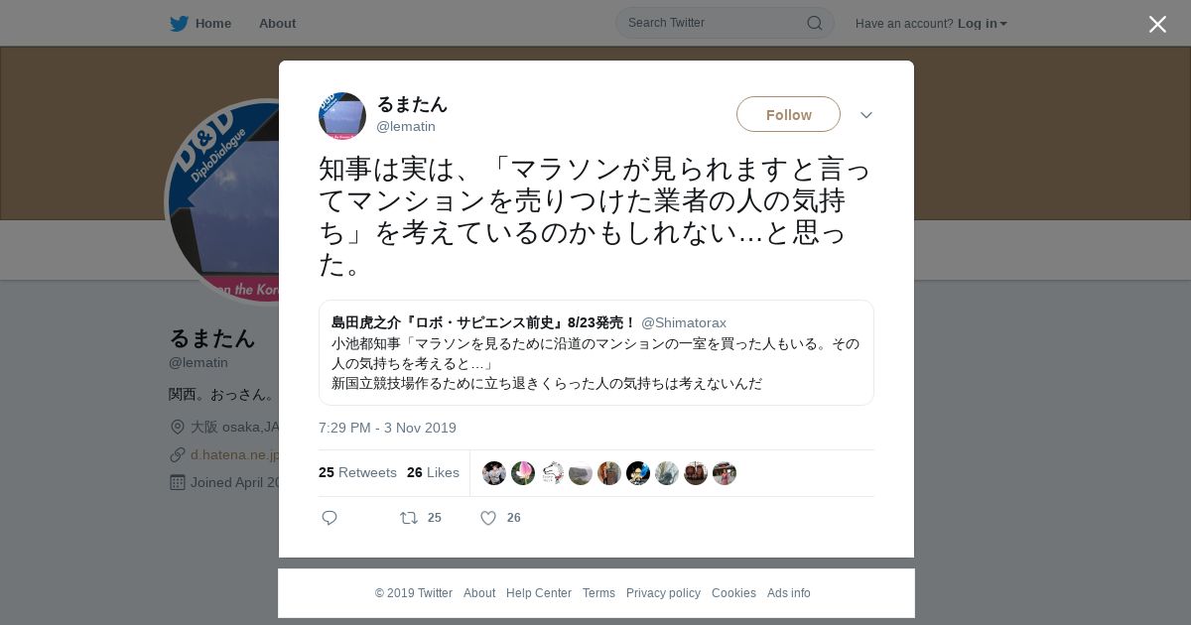Image resolution: width=1191 pixels, height=625 pixels.
Task: Open the Privacy policy footer link
Action: (663, 593)
